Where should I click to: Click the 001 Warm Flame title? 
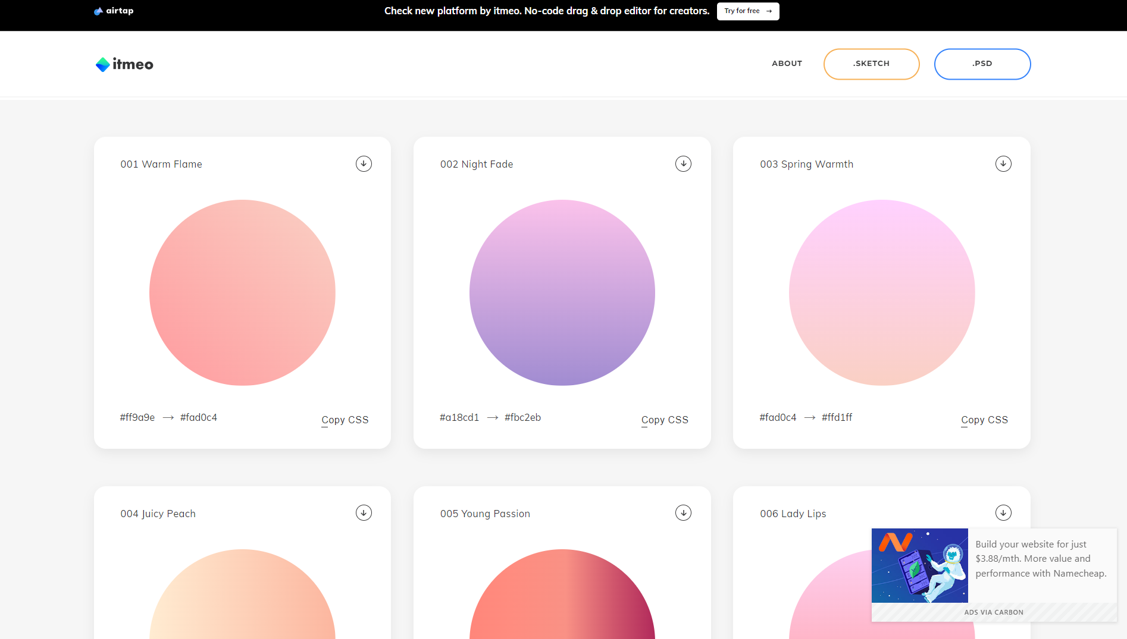(161, 164)
